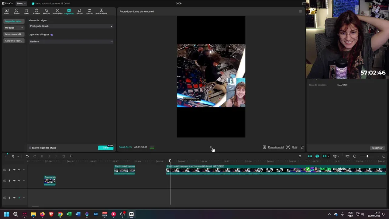
Task: Open Firefox from the taskbar
Action: (x=42, y=214)
